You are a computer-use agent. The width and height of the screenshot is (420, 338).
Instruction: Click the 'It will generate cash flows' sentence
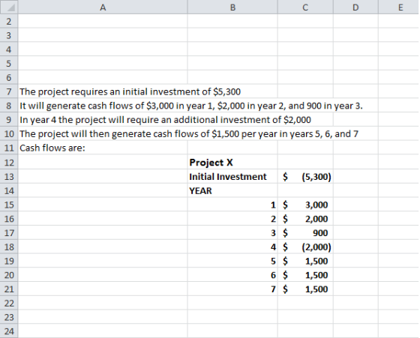click(191, 106)
